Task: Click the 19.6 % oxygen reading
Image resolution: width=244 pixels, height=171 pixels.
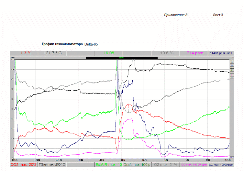Action: pos(167,53)
